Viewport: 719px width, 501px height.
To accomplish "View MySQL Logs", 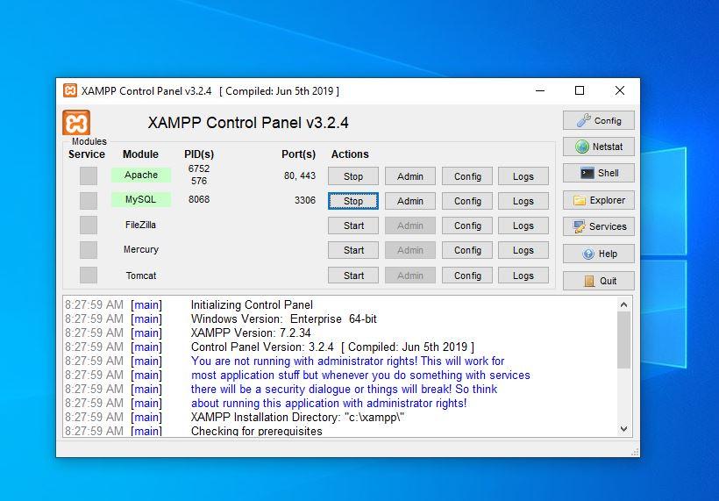I will [x=523, y=201].
